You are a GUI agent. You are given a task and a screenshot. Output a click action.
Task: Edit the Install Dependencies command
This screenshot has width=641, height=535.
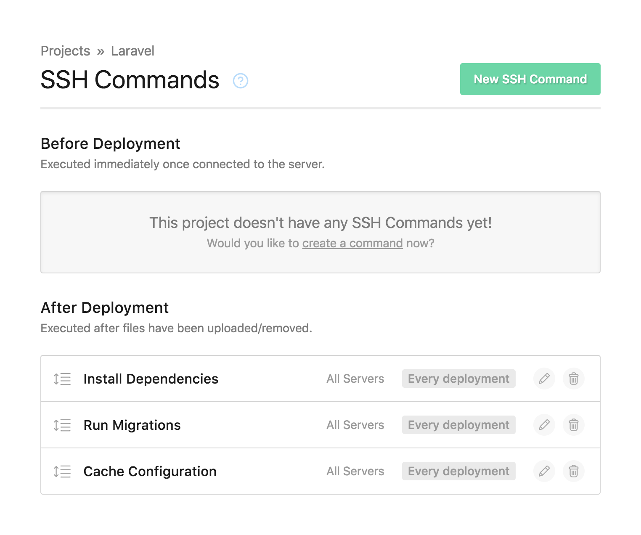tap(544, 379)
